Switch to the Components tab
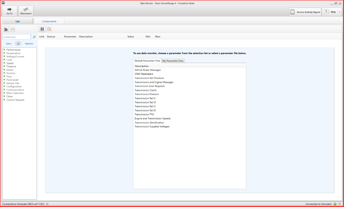This screenshot has height=207, width=344. (49, 21)
